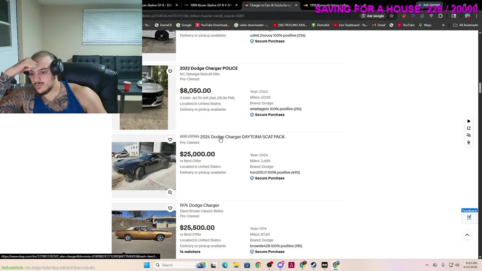This screenshot has width=482, height=271.
Task: Open DistroKid bookmark
Action: point(320,25)
